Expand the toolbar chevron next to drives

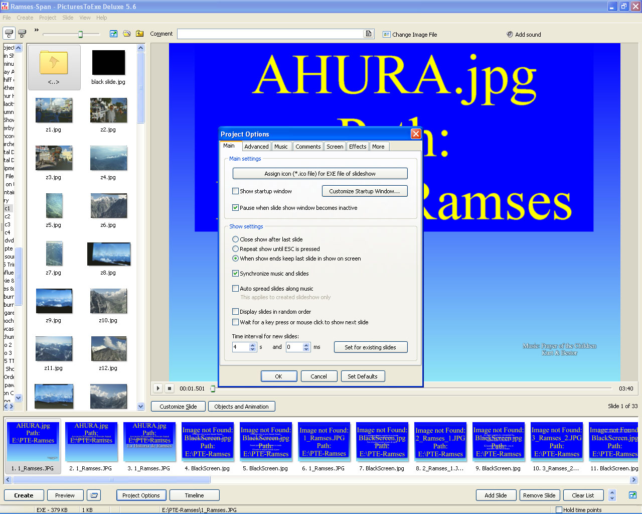pyautogui.click(x=36, y=30)
